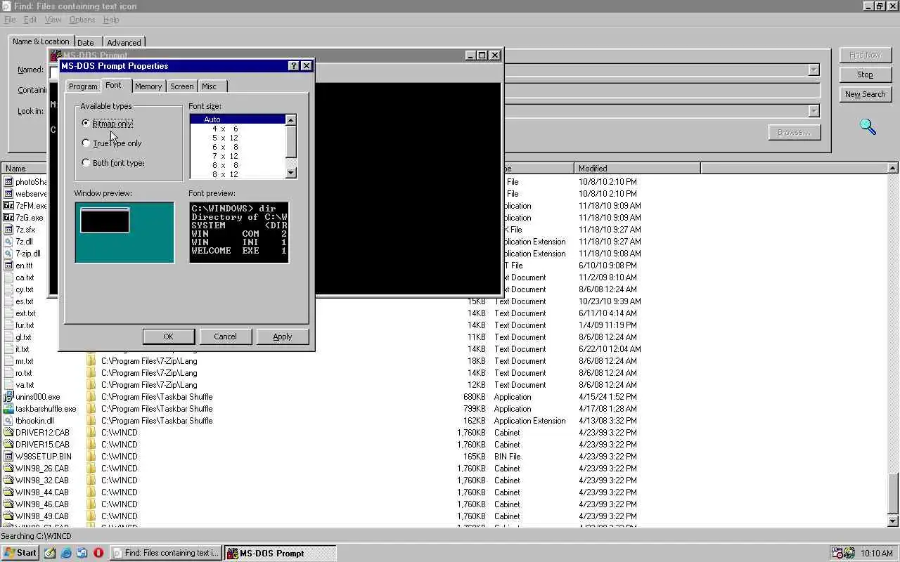Click the Task Scheduler tray icon
This screenshot has height=562, width=900.
(x=837, y=554)
